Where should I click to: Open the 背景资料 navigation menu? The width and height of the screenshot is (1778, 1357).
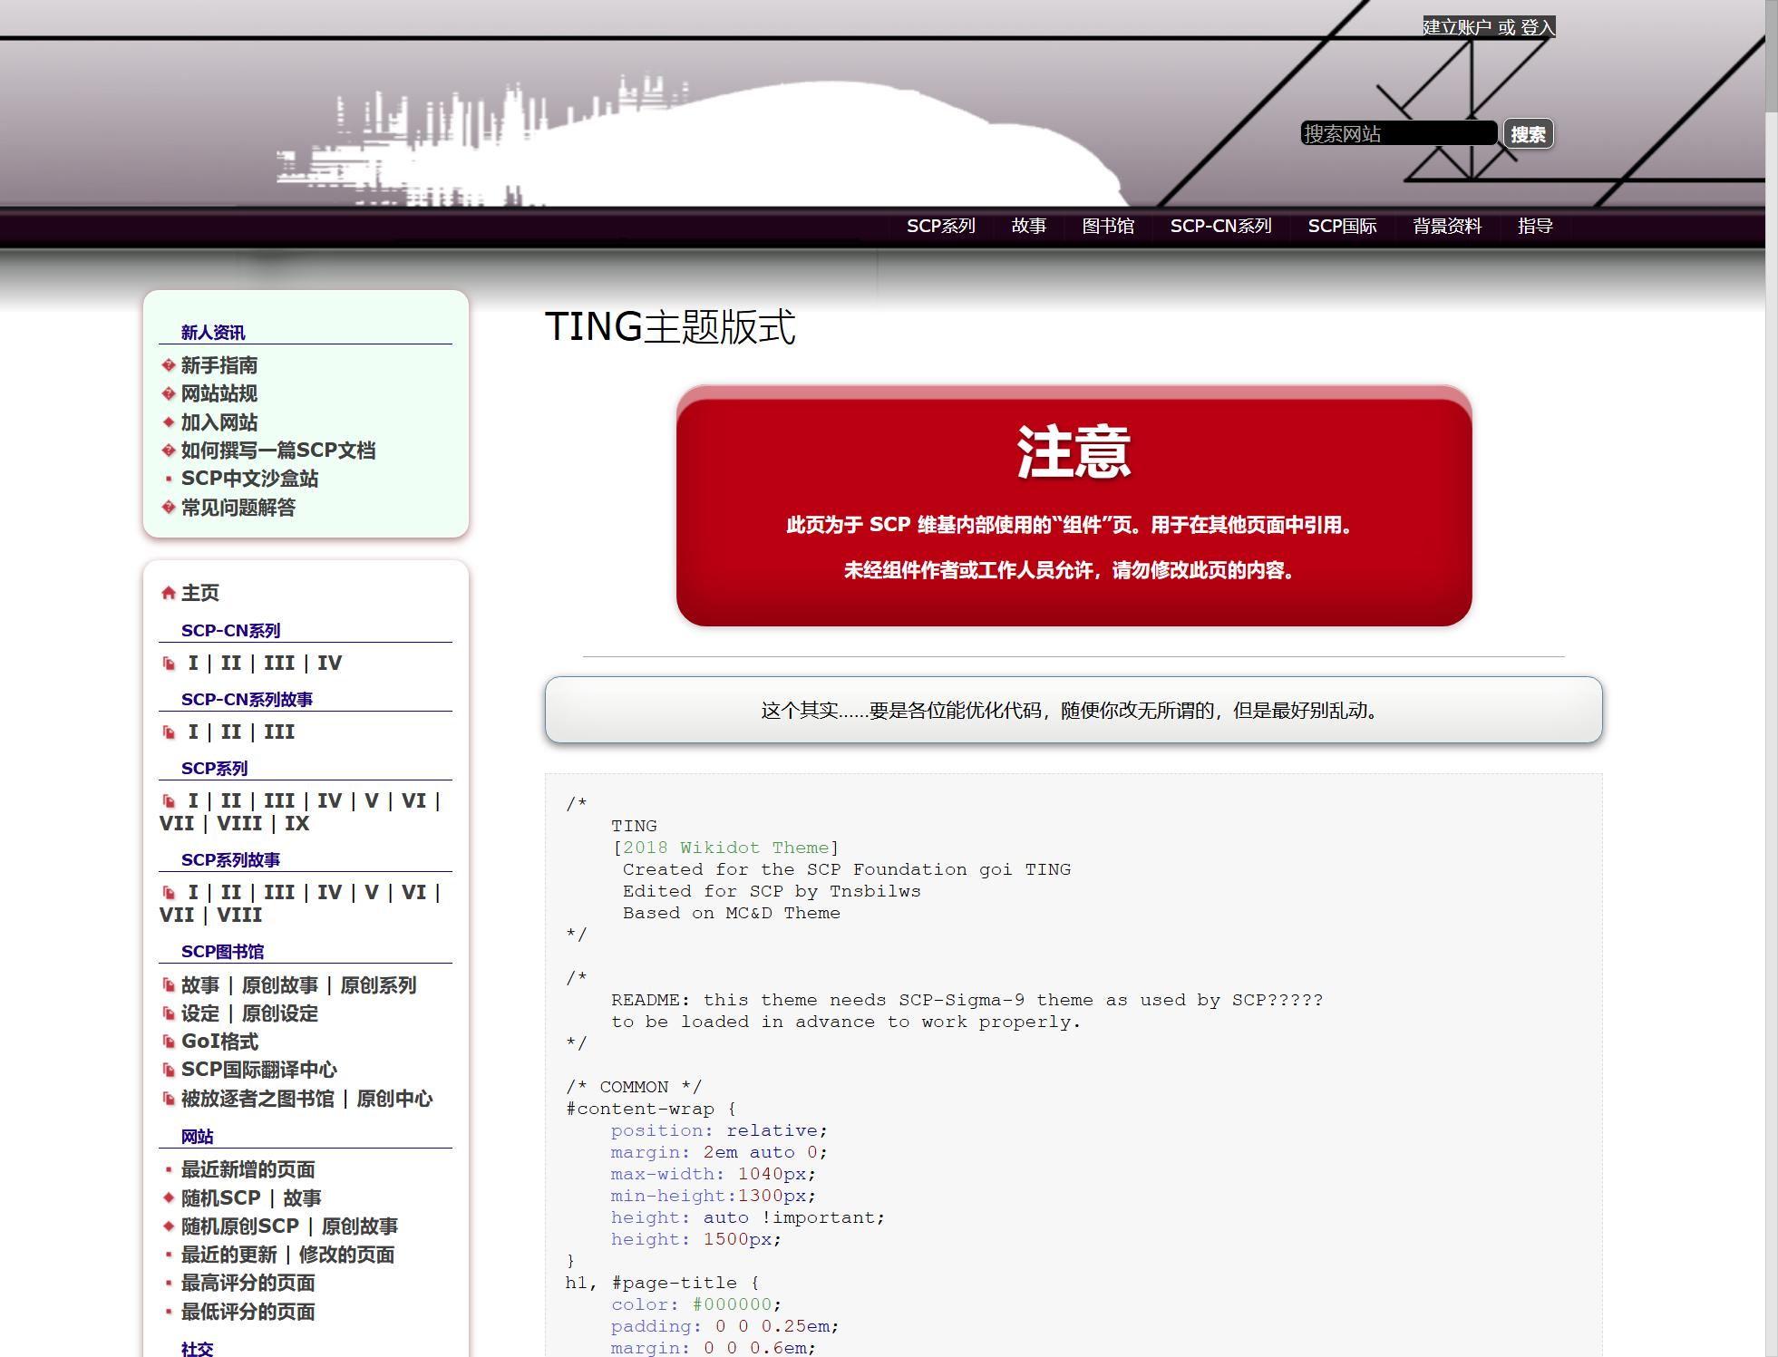[x=1448, y=227]
